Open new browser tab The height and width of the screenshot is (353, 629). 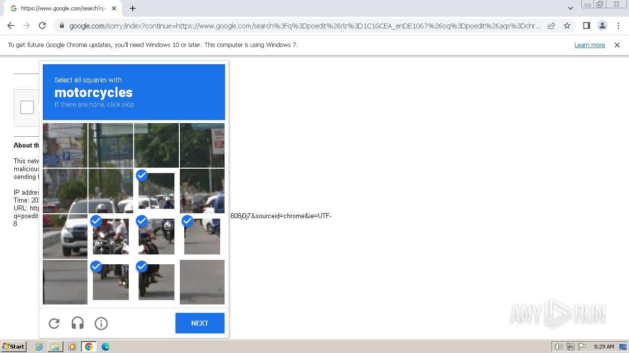point(133,8)
